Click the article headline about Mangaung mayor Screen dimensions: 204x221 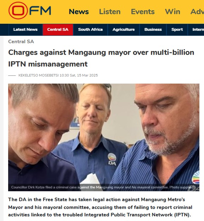point(101,58)
